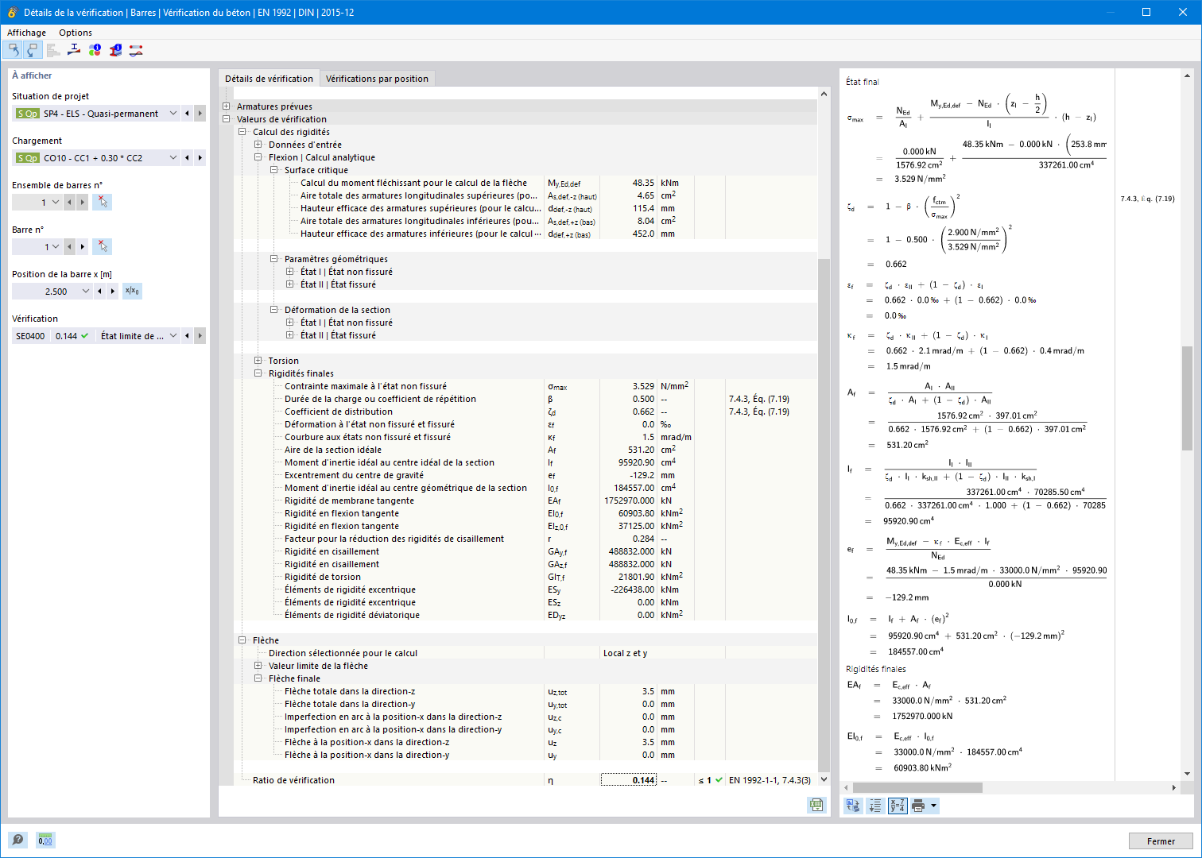Go to previous design situation
This screenshot has height=858, width=1202.
tap(188, 114)
